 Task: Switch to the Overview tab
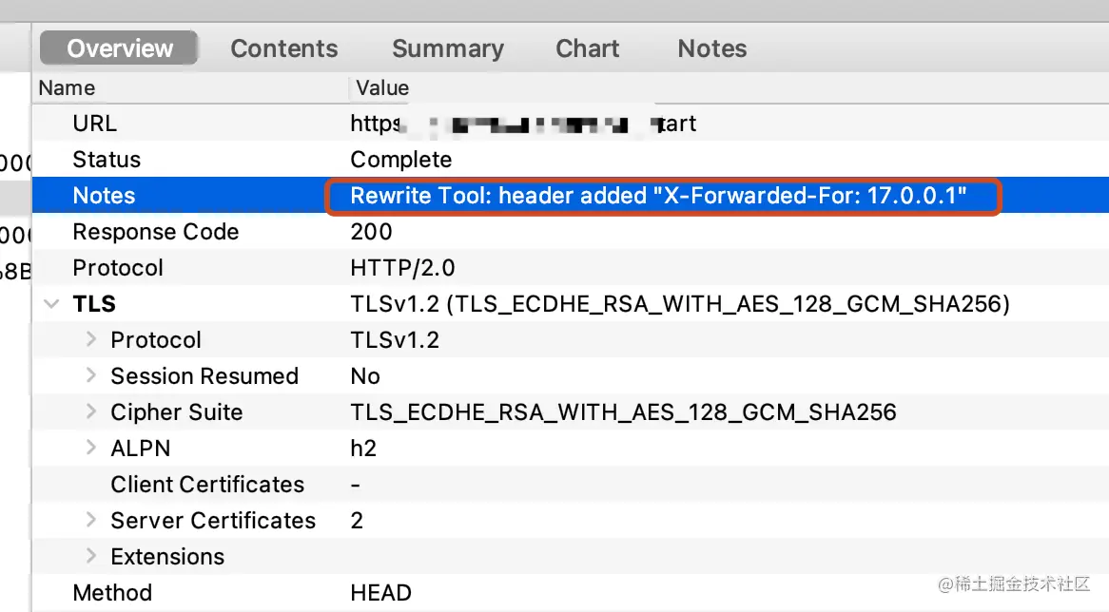[x=119, y=48]
